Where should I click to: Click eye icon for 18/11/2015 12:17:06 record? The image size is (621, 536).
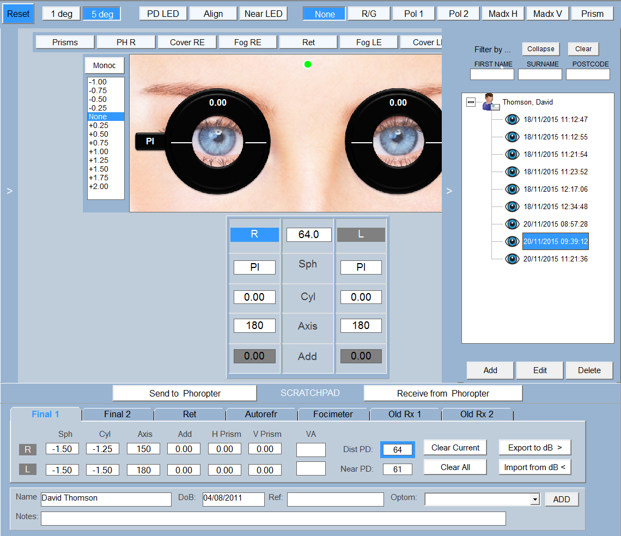click(512, 189)
